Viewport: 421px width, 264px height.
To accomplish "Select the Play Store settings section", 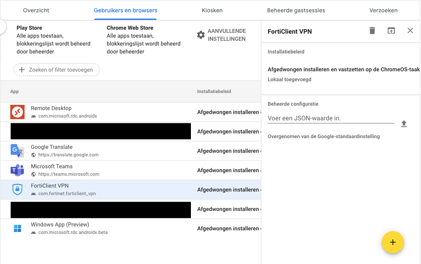I will 54,40.
